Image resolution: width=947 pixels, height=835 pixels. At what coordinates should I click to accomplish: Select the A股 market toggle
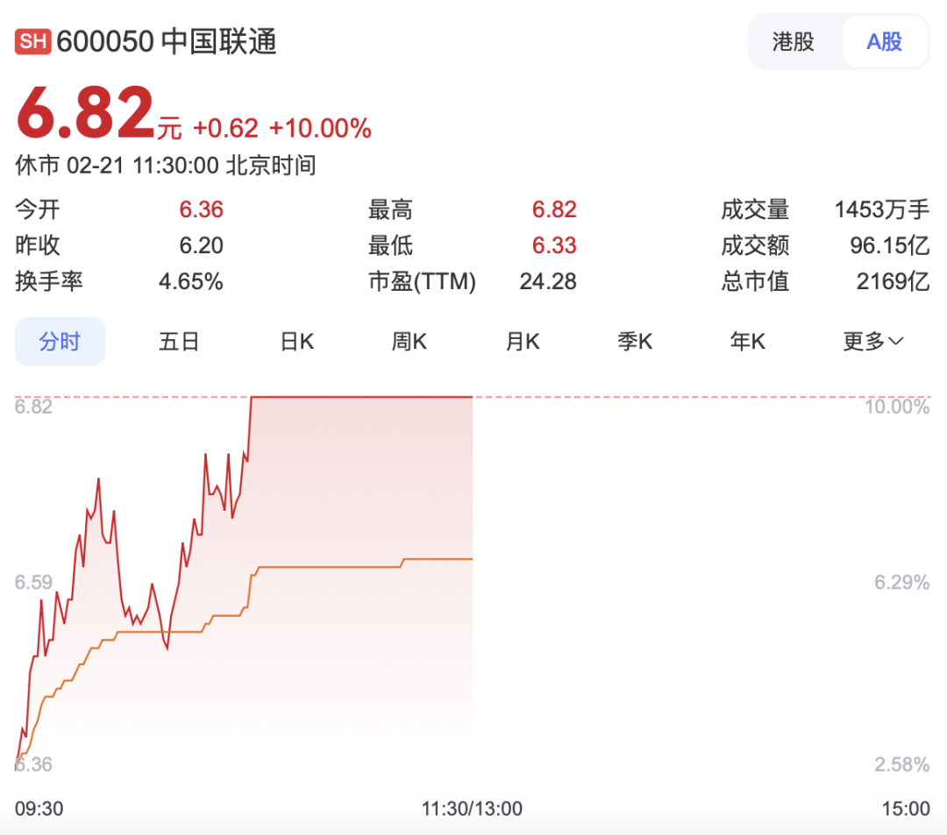click(884, 42)
